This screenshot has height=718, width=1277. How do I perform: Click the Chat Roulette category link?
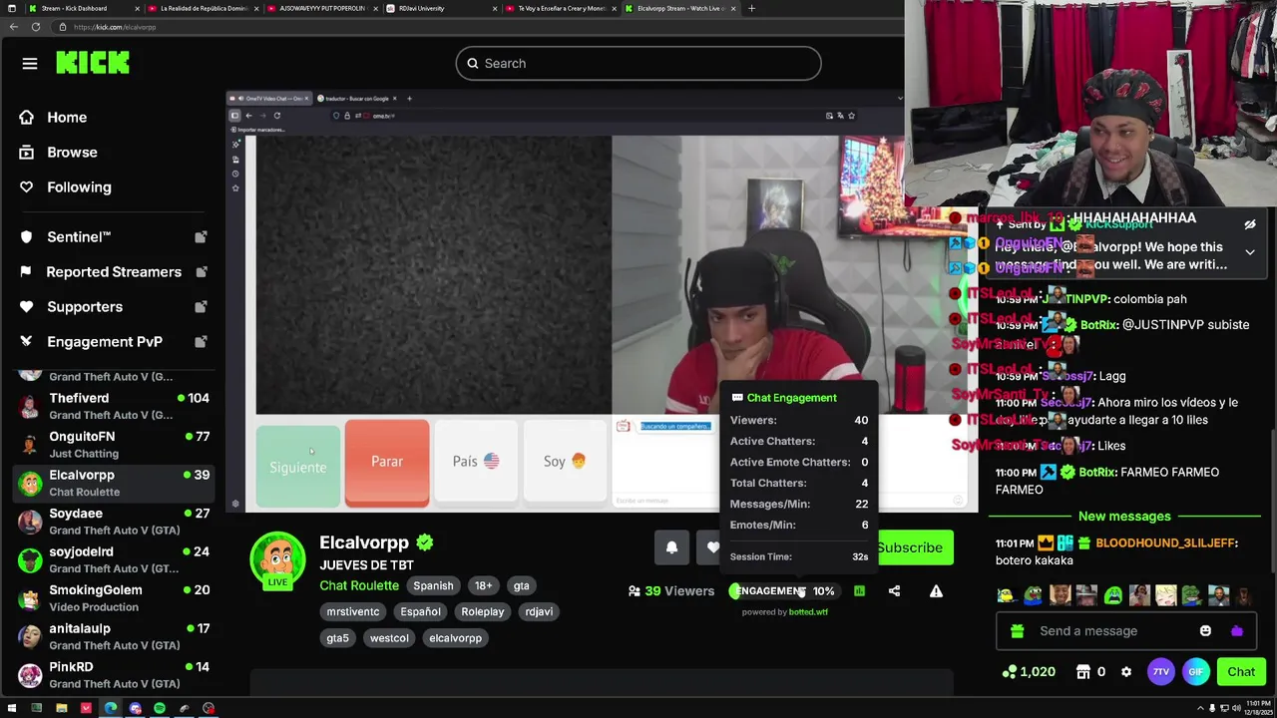point(359,586)
